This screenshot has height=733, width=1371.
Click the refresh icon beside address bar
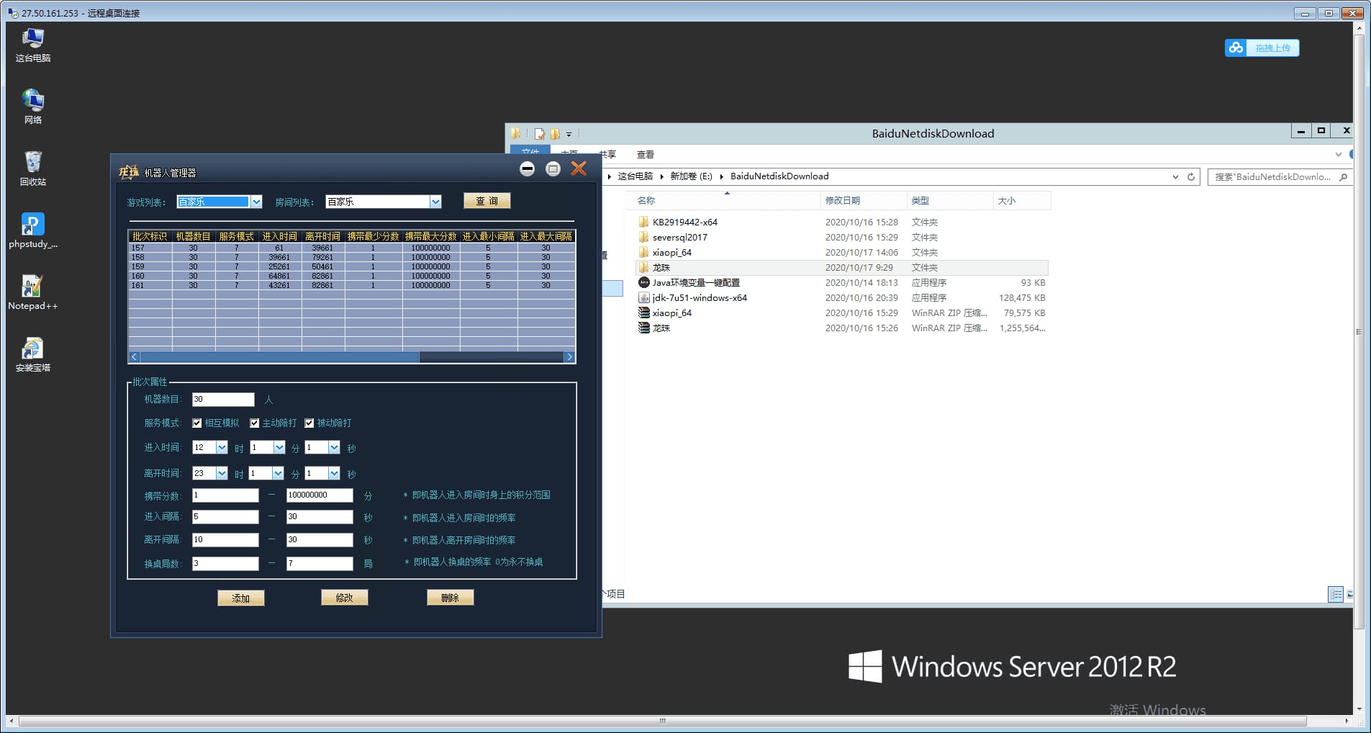pyautogui.click(x=1191, y=177)
